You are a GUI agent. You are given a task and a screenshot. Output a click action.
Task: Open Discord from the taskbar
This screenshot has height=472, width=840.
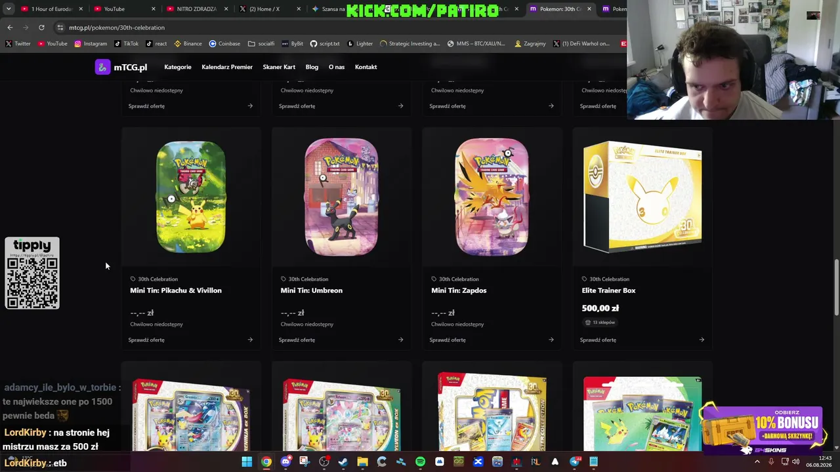[x=285, y=462]
